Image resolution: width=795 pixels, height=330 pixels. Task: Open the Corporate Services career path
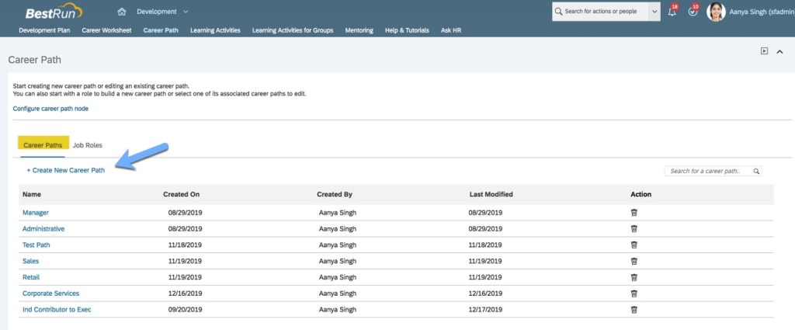pos(50,294)
